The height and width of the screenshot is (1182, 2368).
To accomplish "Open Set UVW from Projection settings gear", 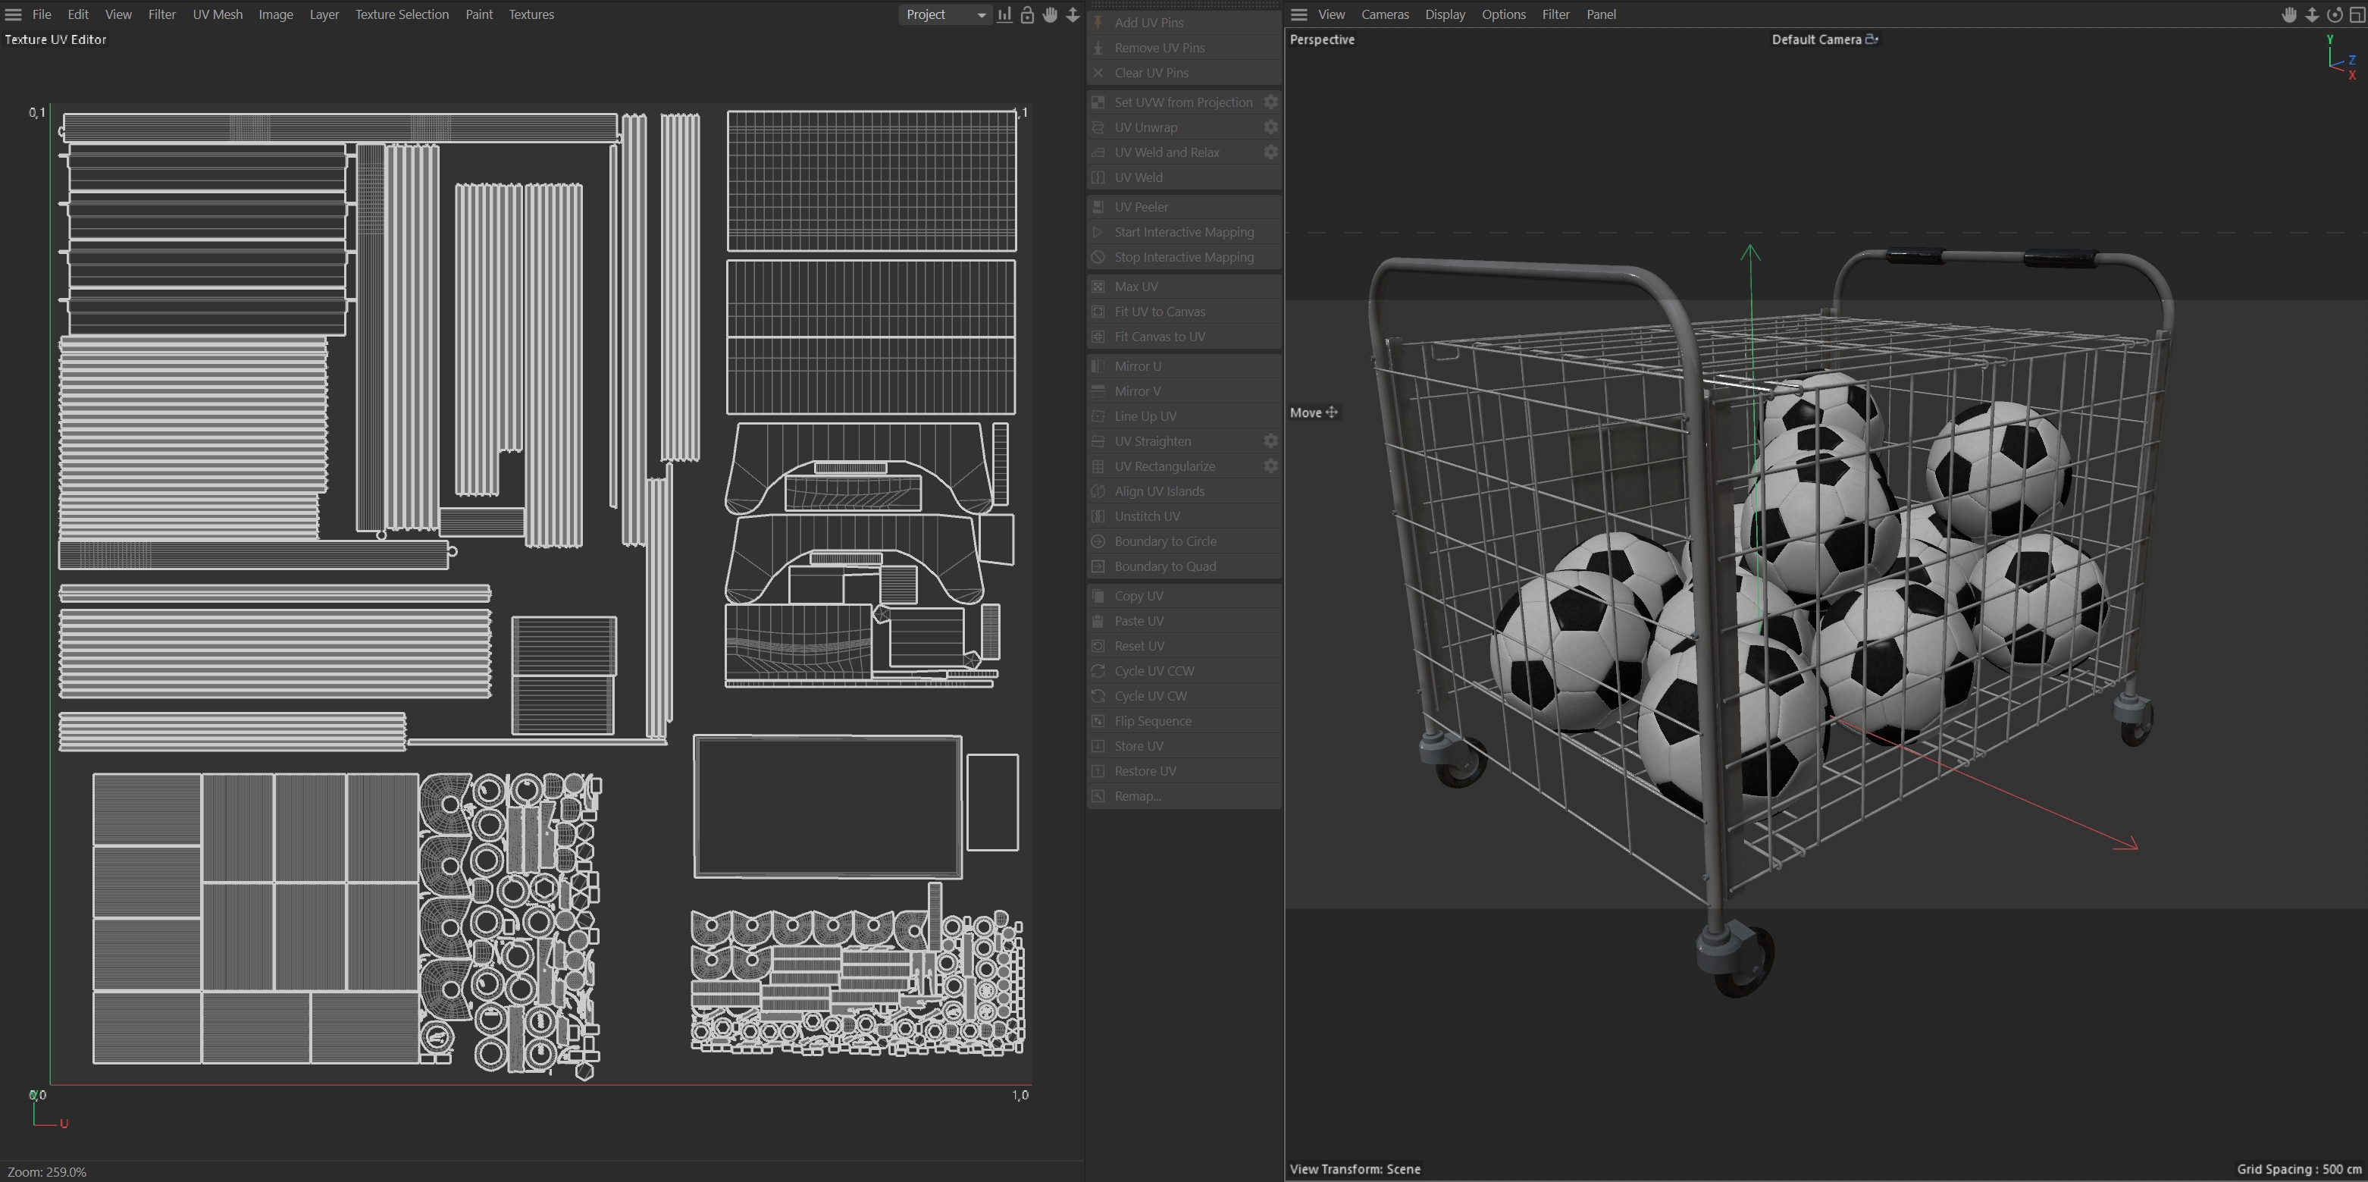I will 1270,102.
